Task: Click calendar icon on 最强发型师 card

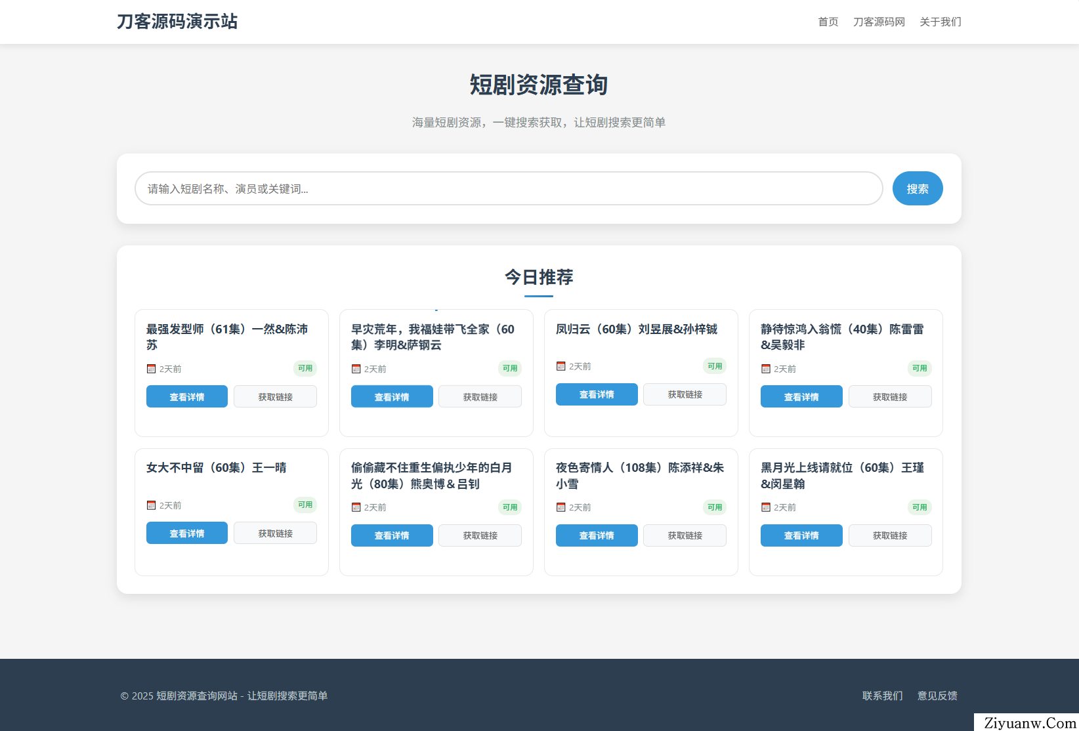Action: click(x=151, y=369)
